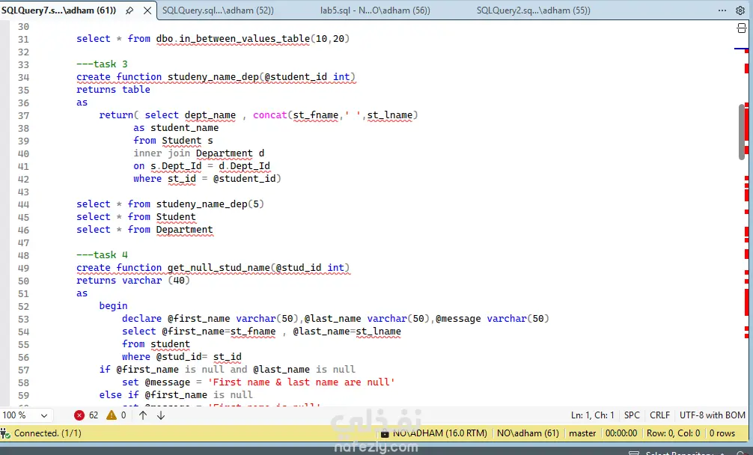Pin the SQLQuery7 tab
Viewport: 753px width, 455px height.
pyautogui.click(x=129, y=10)
